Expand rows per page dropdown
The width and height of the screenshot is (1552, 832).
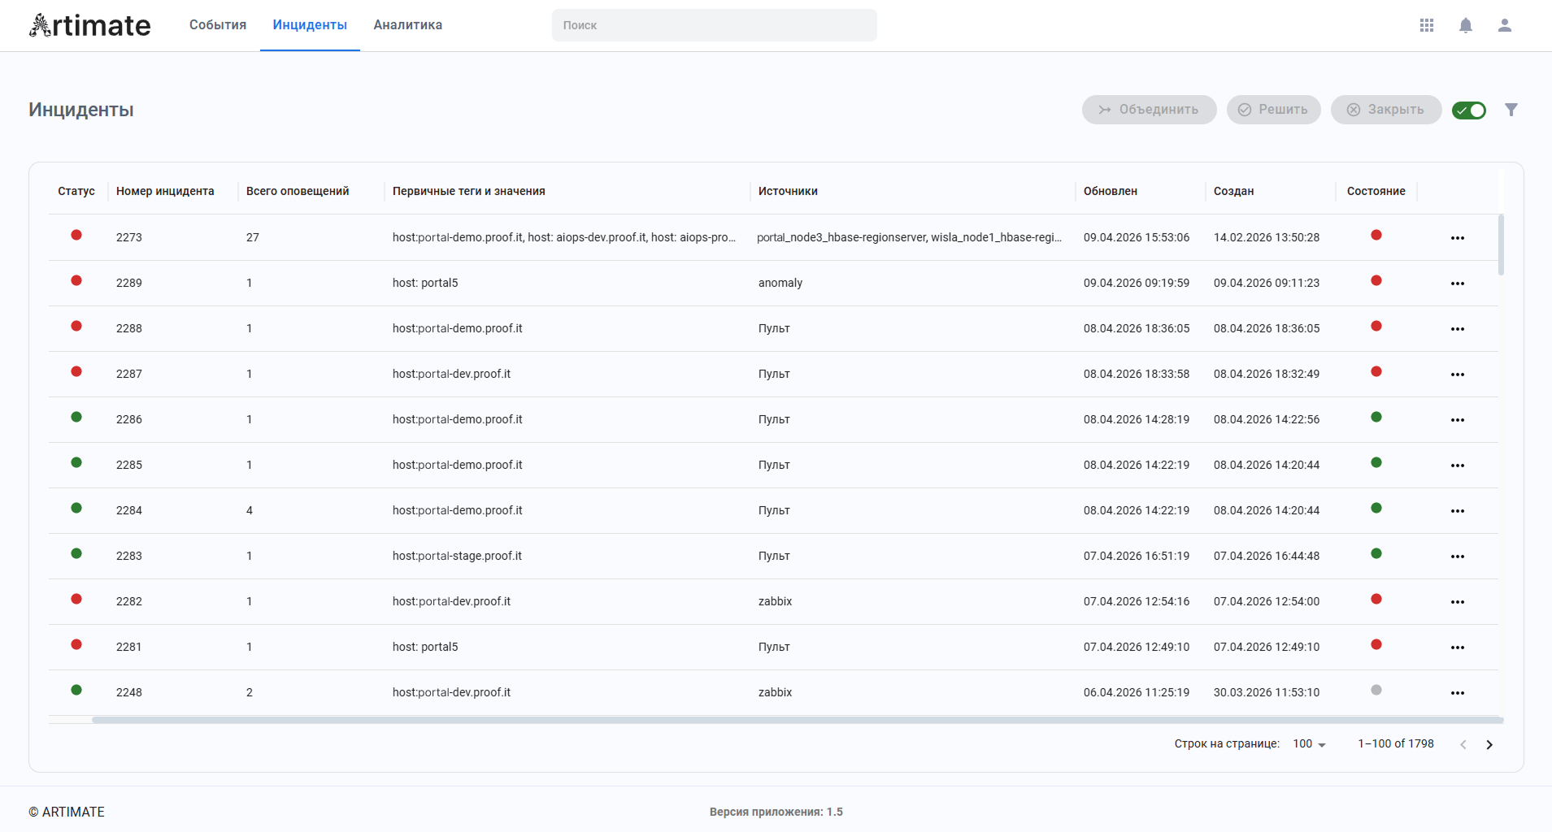click(x=1309, y=744)
